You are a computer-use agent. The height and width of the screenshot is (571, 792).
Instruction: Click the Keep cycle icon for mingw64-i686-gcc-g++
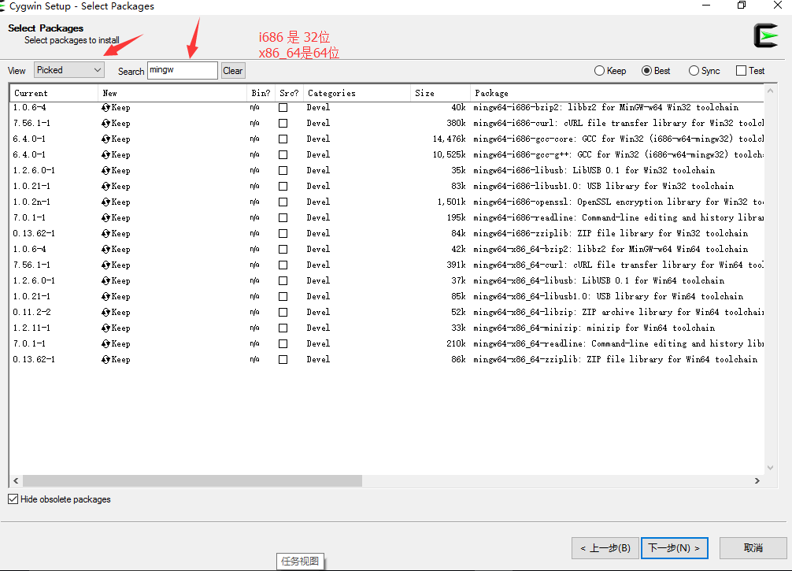105,154
